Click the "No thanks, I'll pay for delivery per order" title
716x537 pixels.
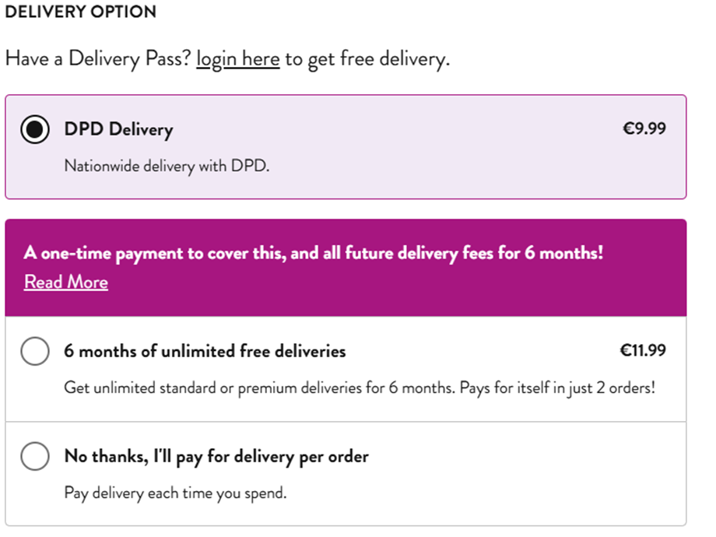216,456
